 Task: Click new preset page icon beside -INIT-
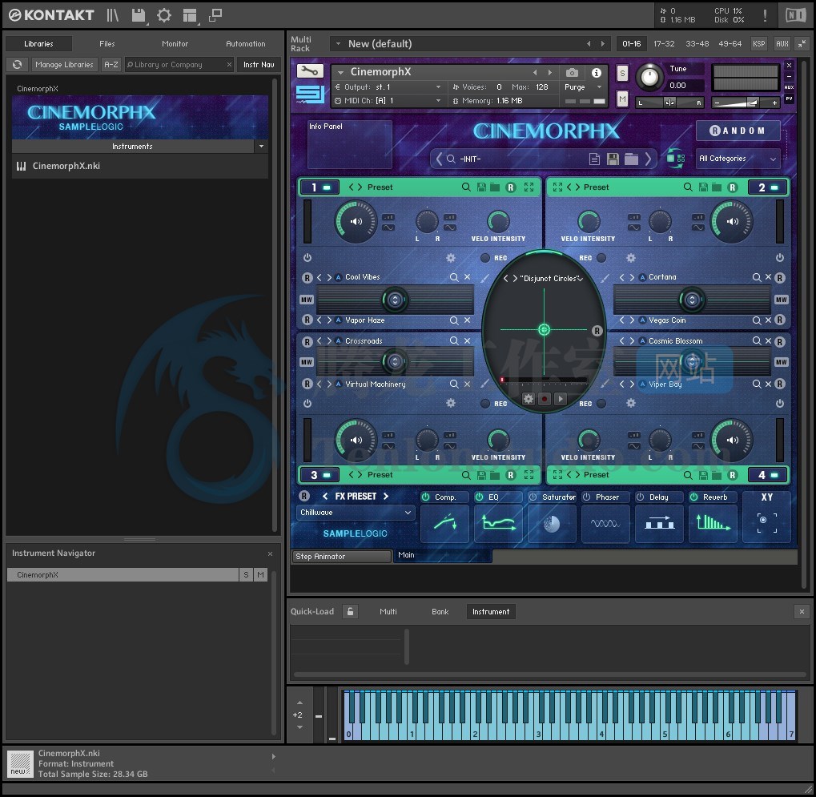pyautogui.click(x=594, y=159)
